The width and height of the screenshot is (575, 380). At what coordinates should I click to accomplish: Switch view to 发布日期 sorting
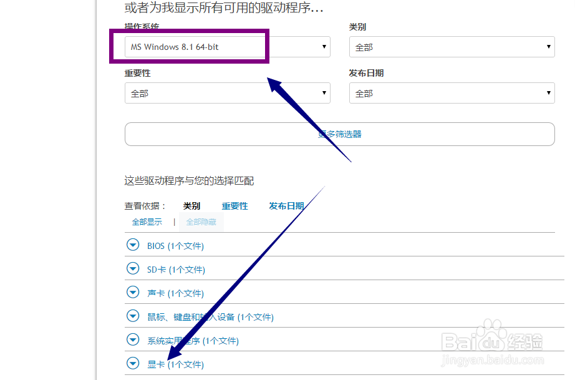coord(286,206)
